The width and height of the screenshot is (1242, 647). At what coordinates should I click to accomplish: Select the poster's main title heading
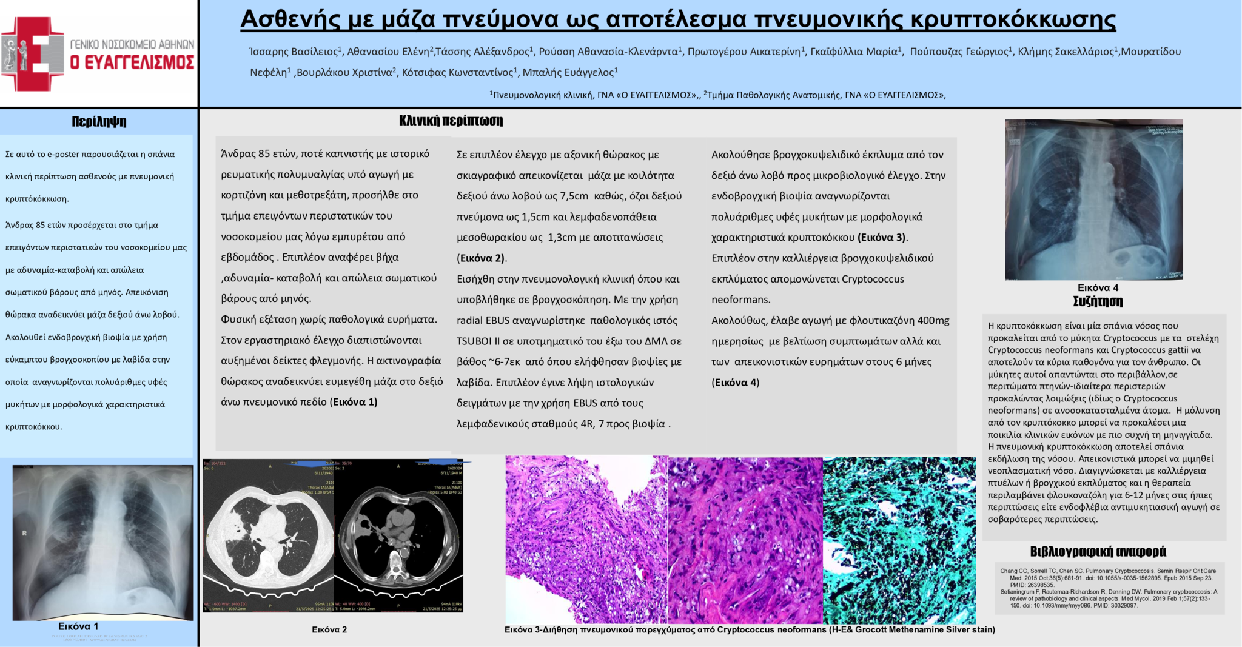tap(677, 19)
